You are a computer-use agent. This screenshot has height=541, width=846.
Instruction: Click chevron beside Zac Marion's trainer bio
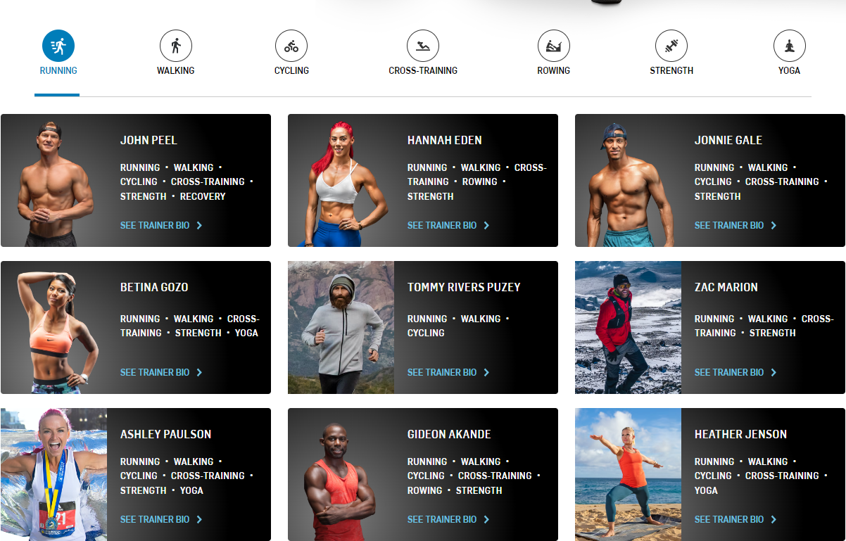click(x=774, y=372)
